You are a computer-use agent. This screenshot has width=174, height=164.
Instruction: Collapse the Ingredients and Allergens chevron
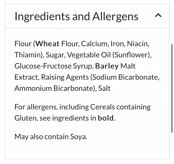pos(158,16)
